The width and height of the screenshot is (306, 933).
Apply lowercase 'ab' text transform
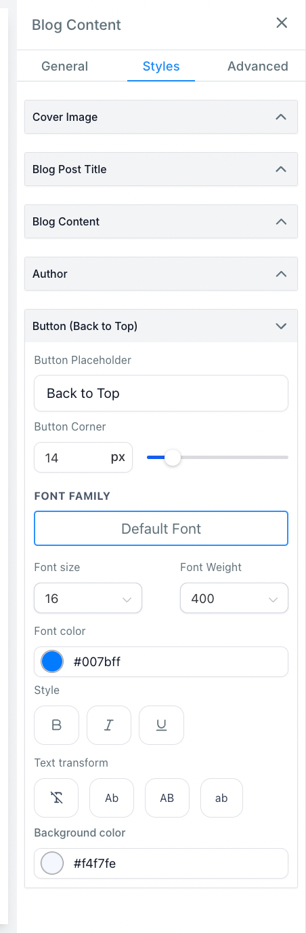[x=221, y=798]
